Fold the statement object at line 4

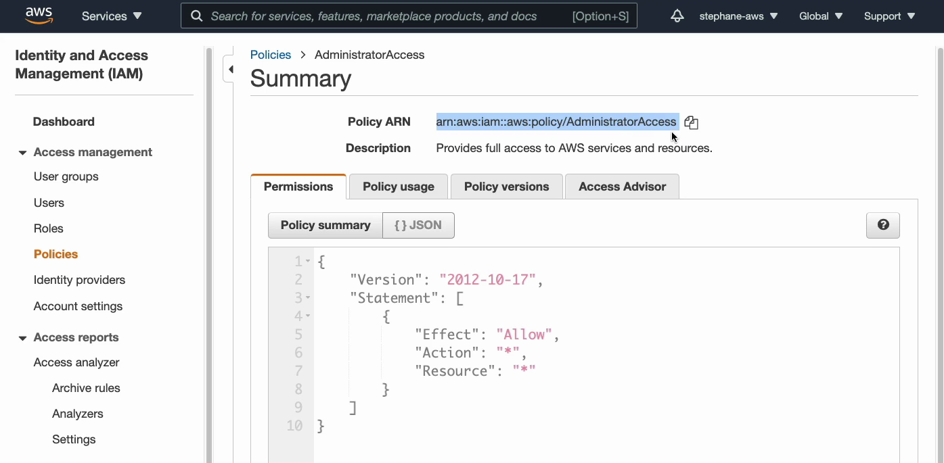(x=308, y=316)
